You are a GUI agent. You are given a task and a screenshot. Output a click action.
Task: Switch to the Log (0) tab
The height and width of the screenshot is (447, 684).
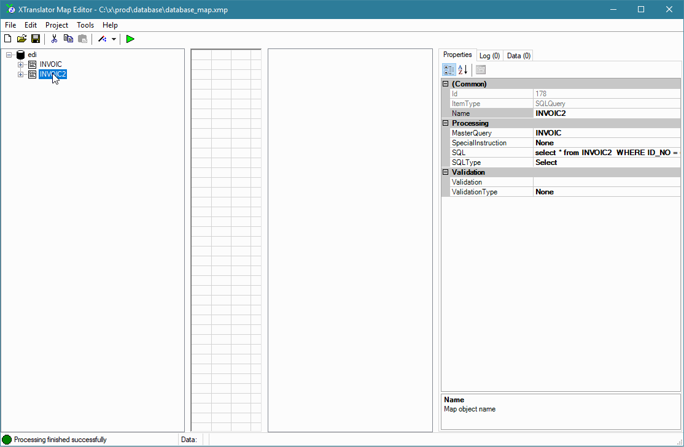click(x=489, y=56)
